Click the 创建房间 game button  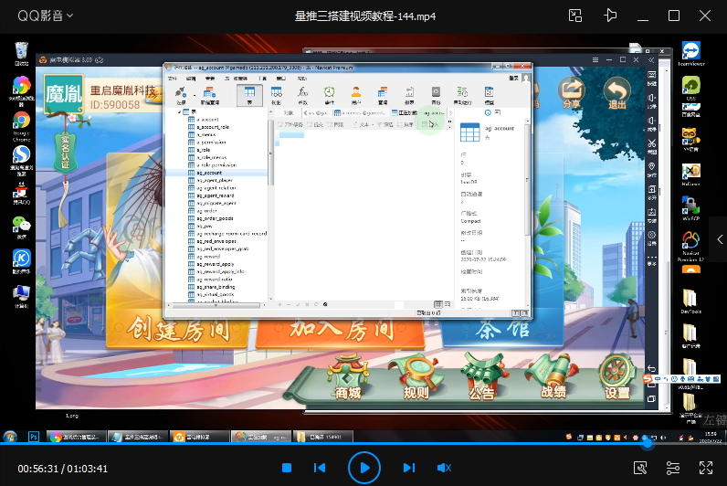[x=178, y=330]
